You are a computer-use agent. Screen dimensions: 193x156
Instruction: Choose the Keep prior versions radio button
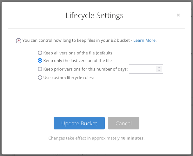(40, 69)
